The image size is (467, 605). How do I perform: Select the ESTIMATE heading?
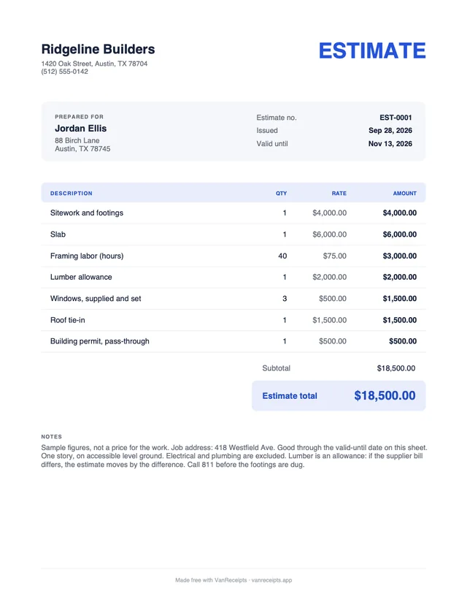pyautogui.click(x=372, y=50)
